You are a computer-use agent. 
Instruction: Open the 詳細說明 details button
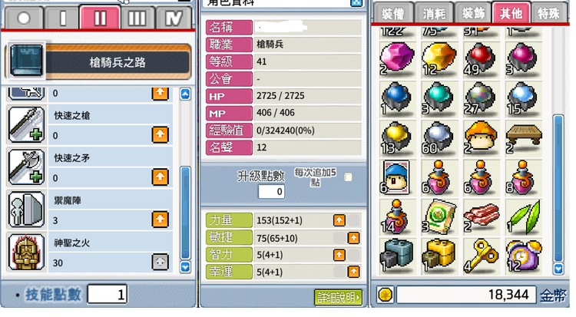pos(339,297)
